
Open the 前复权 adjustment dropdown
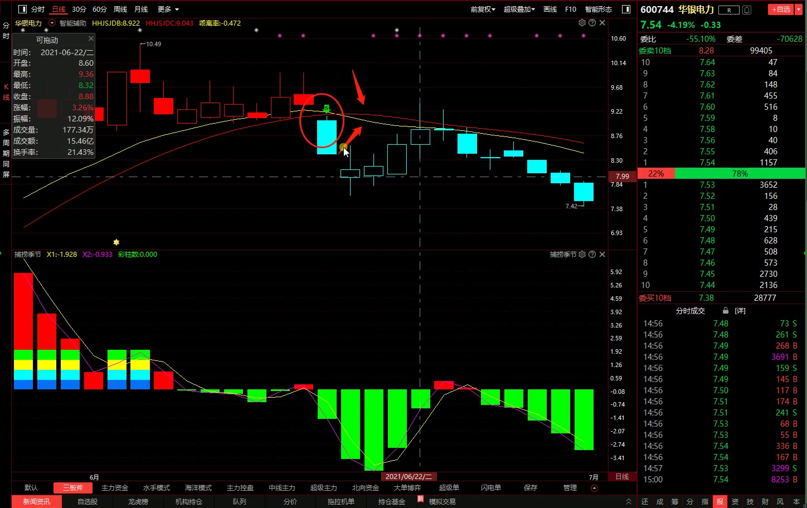pos(483,9)
